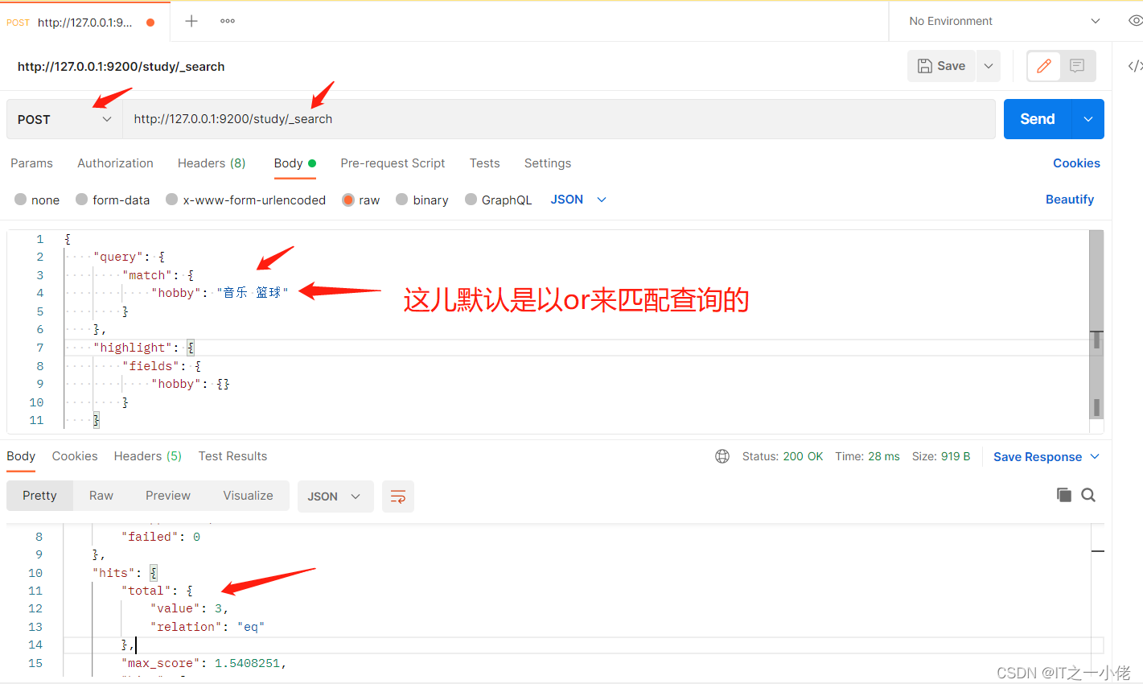Open the Test Results tab
1143x688 pixels.
pyautogui.click(x=232, y=456)
